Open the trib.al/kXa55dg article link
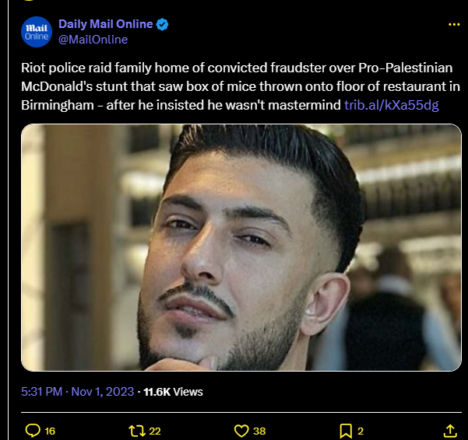The image size is (468, 440). [x=392, y=105]
